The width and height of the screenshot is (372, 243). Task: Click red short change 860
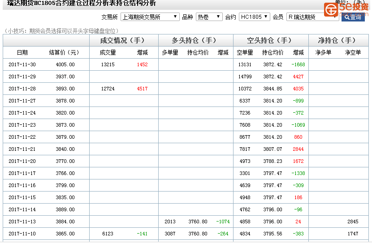(x=298, y=137)
